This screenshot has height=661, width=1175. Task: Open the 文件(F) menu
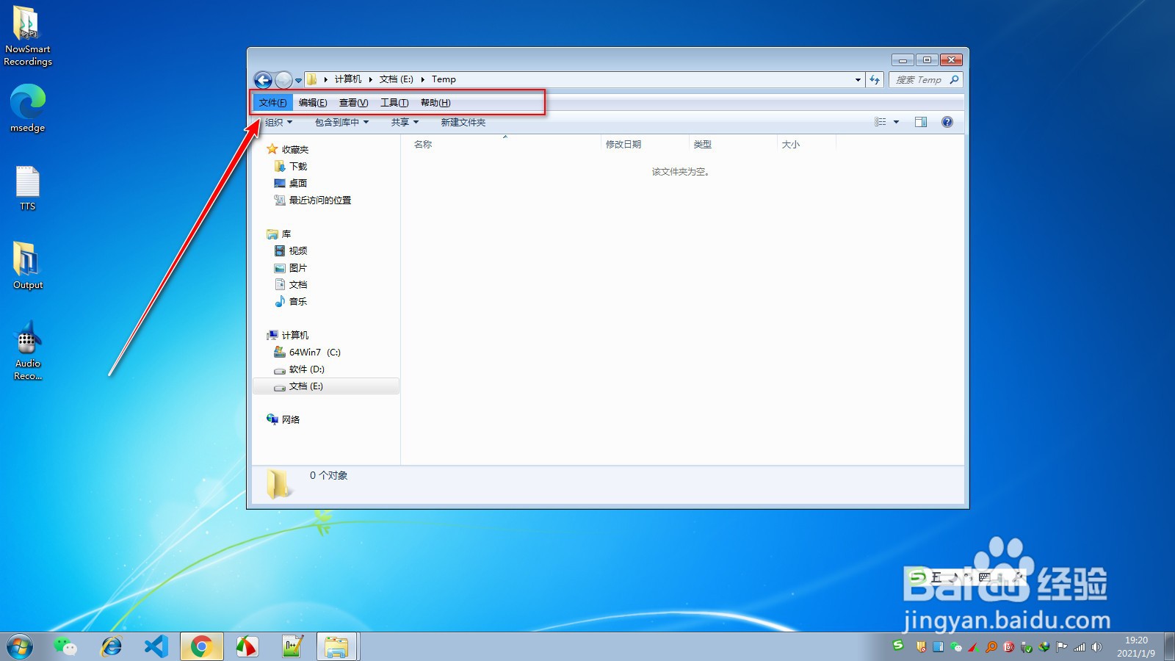click(x=272, y=103)
